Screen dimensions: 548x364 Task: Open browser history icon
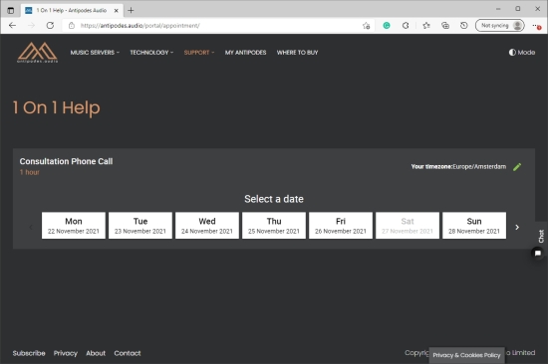463,26
